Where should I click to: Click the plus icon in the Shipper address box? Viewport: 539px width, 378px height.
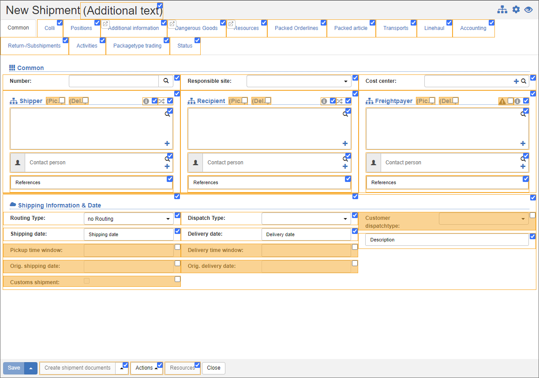click(167, 143)
